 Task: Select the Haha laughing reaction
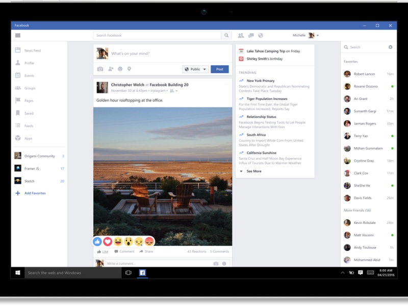(x=118, y=242)
